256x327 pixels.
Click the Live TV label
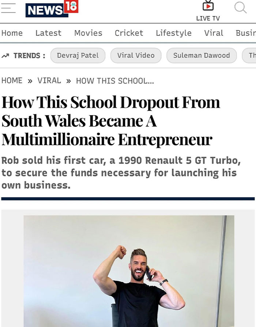click(208, 18)
